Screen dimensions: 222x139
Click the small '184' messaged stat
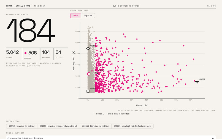pos(46,52)
